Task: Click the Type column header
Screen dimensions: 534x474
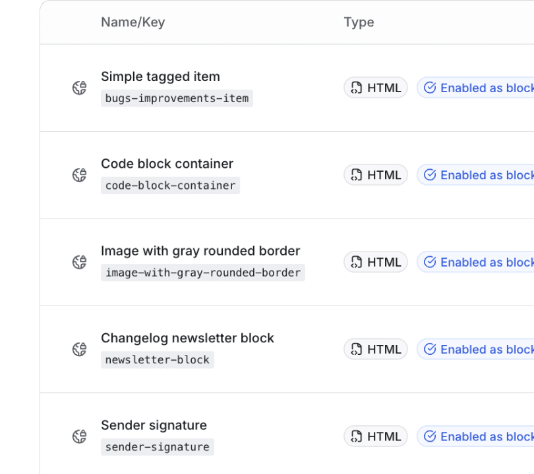Action: point(359,22)
